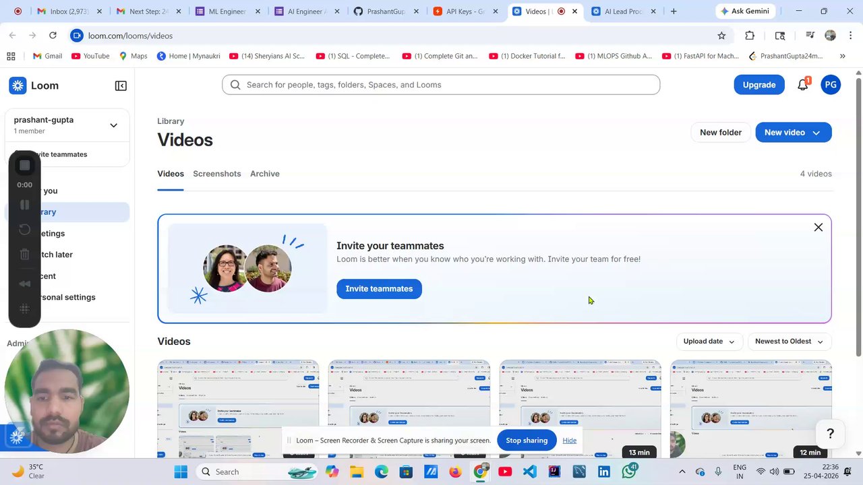Switch to the Screenshots tab
This screenshot has width=863, height=485.
[x=216, y=174]
